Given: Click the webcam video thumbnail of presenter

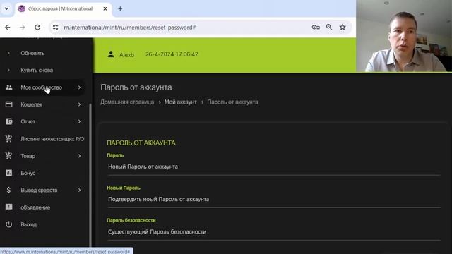Looking at the screenshot, I should [404, 36].
